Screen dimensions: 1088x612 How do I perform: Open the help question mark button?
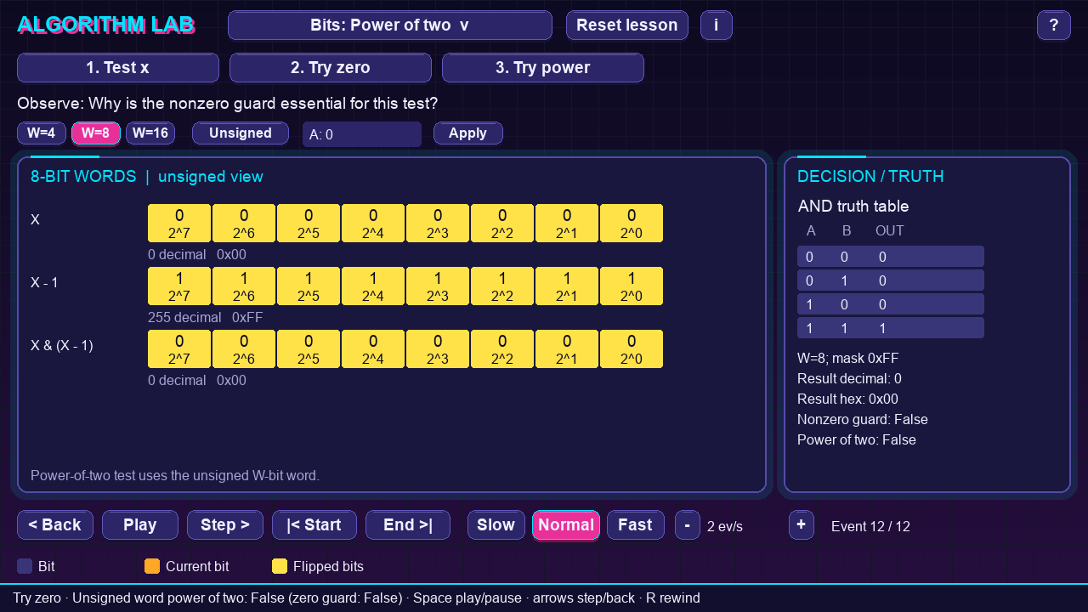coord(1054,25)
